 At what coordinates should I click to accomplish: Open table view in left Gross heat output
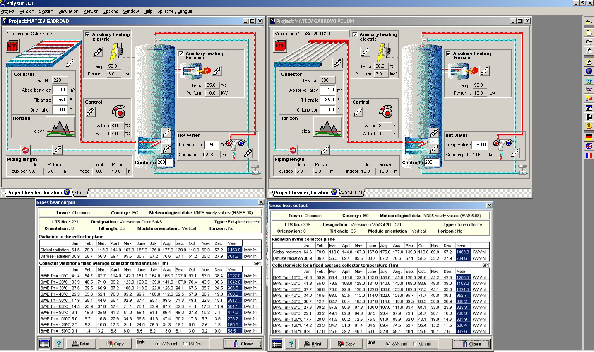(44, 344)
